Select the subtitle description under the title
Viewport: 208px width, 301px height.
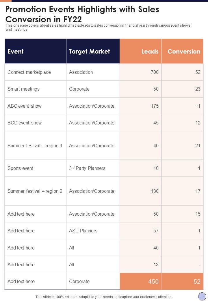(x=98, y=27)
